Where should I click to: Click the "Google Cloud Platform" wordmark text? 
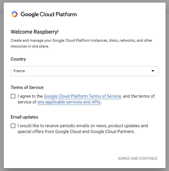(49, 14)
